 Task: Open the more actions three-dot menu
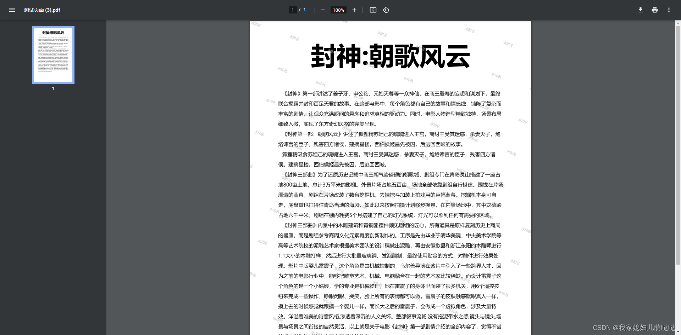coord(669,10)
